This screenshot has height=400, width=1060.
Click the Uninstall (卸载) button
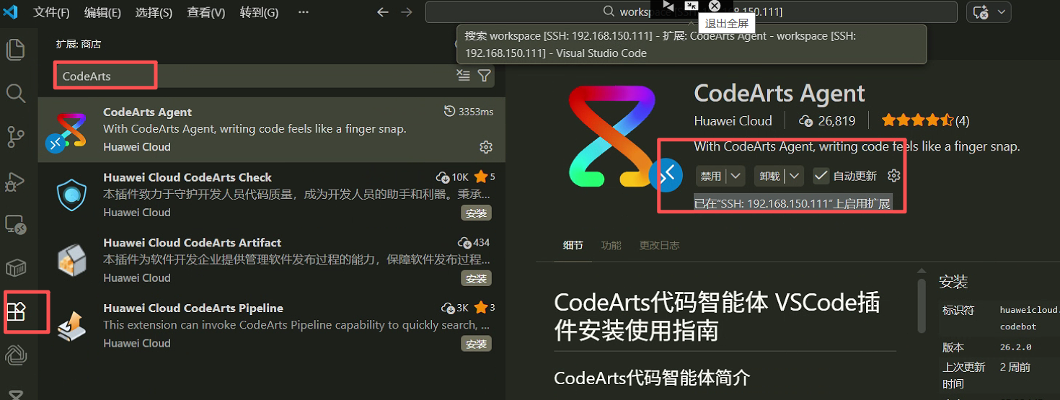tap(770, 176)
